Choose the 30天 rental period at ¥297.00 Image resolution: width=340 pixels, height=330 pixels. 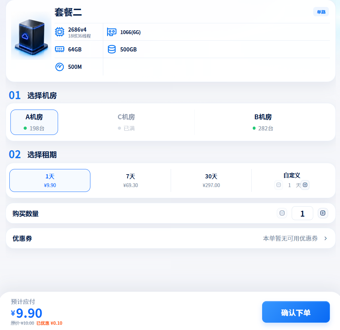[x=211, y=180]
